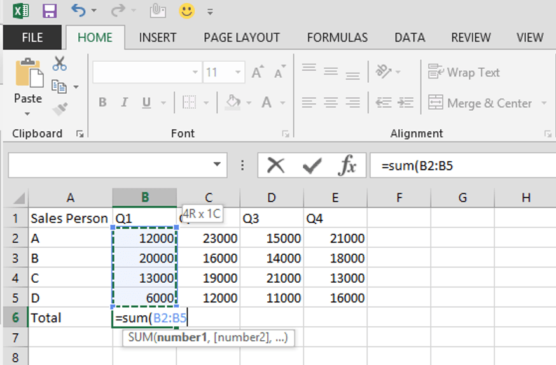
Task: Click the Cut scissors icon
Action: tap(60, 63)
